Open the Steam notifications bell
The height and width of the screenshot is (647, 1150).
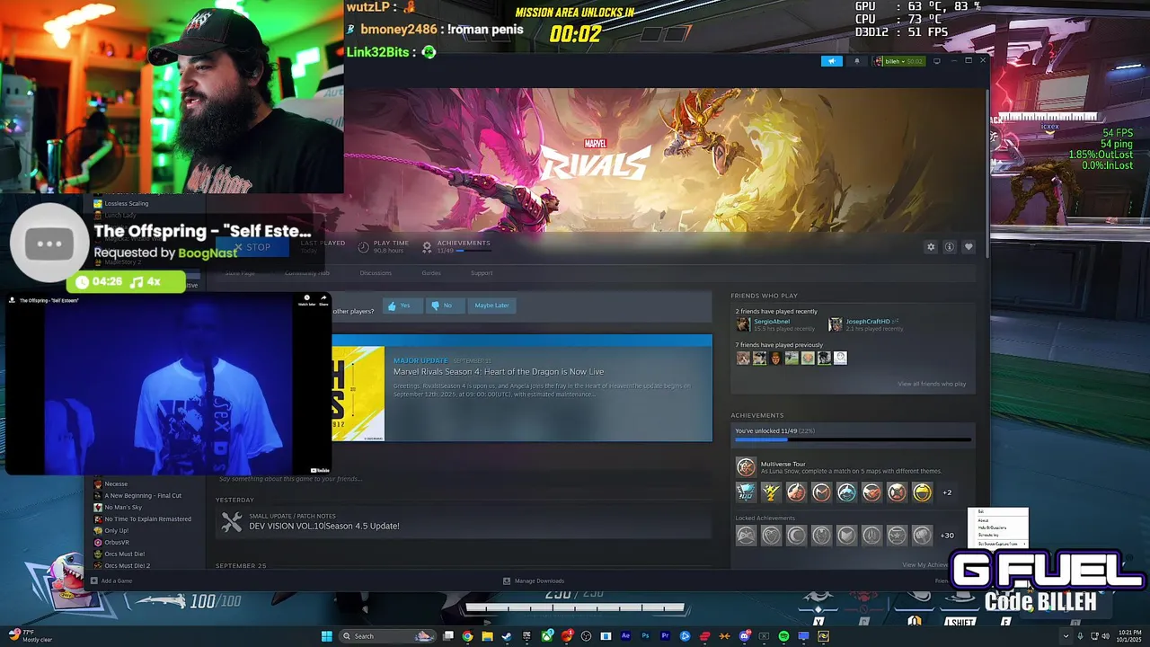[856, 61]
